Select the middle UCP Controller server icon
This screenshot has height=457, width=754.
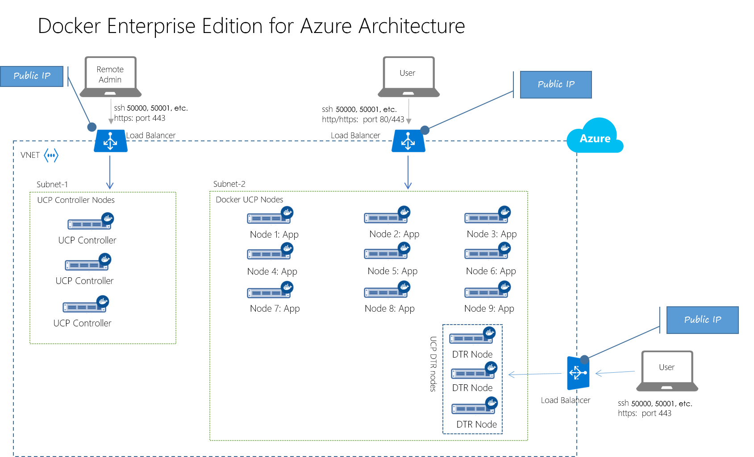(86, 263)
